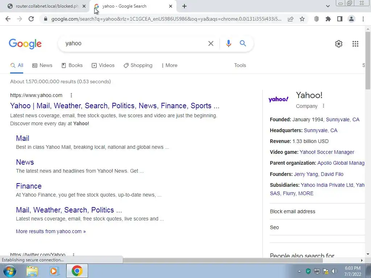Switch to Books results
The image size is (371, 278).
tap(72, 66)
